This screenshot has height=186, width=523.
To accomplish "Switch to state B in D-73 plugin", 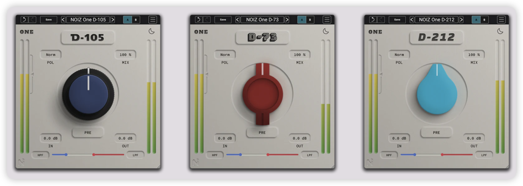I will tap(310, 20).
